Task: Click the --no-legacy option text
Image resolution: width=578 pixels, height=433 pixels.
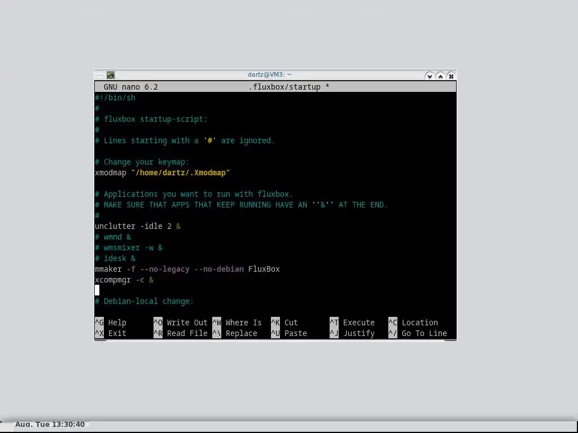Action: coord(165,269)
